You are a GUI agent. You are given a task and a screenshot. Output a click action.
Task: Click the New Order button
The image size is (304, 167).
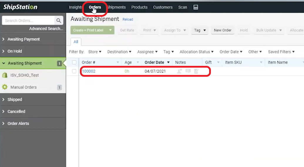222,30
